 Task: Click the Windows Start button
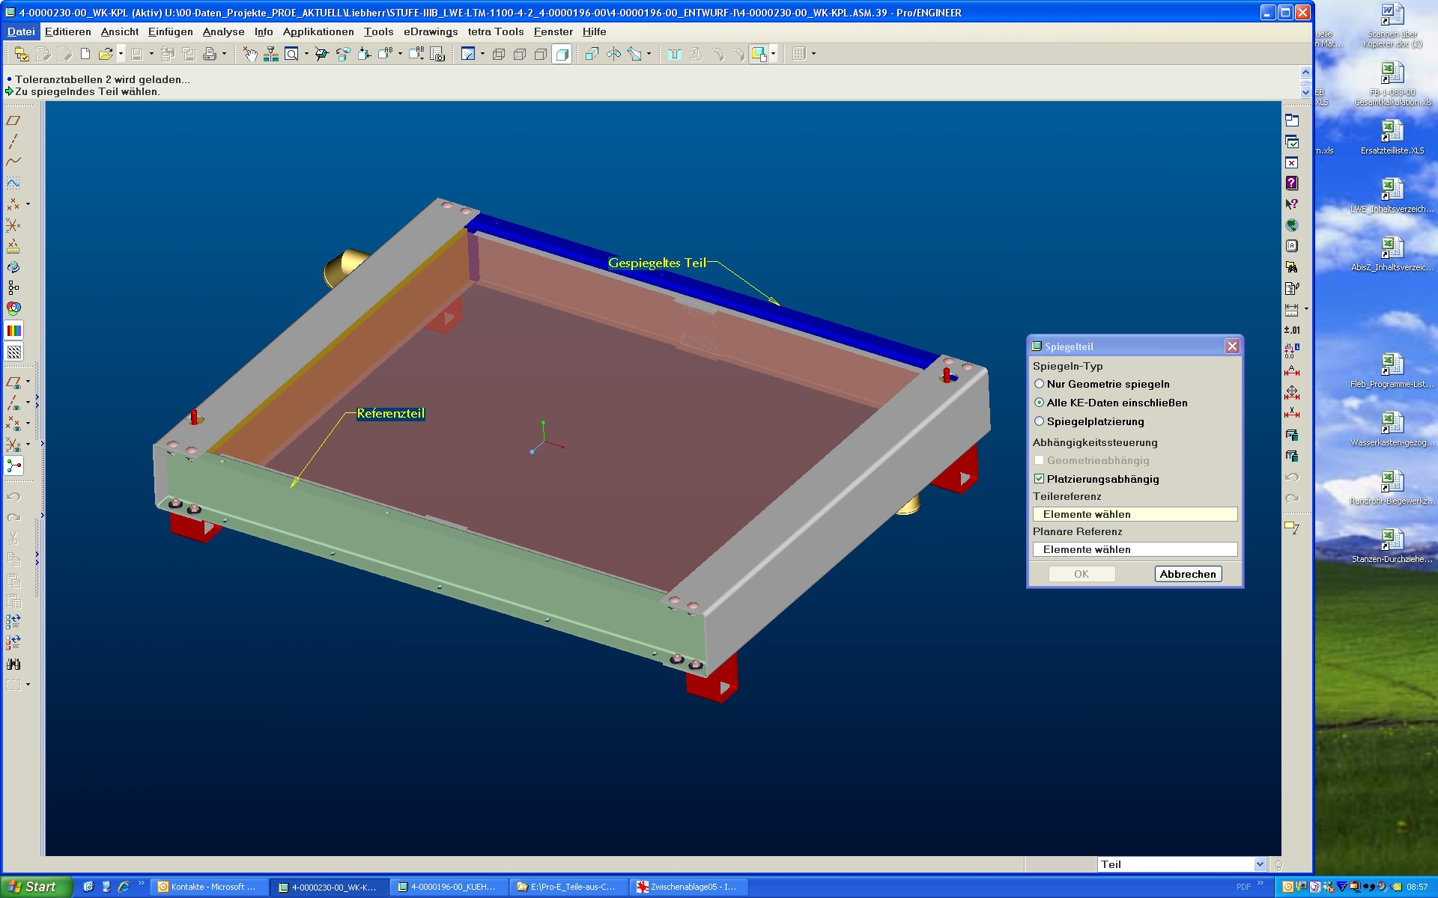[36, 887]
